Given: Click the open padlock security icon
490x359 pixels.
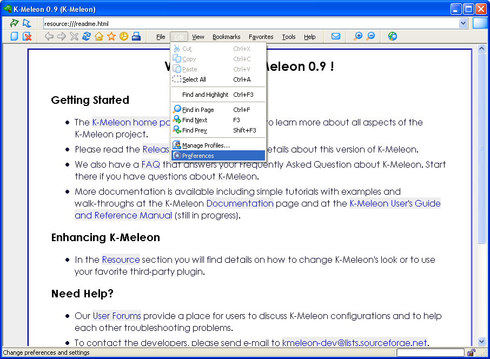Looking at the screenshot, I should coord(471,353).
